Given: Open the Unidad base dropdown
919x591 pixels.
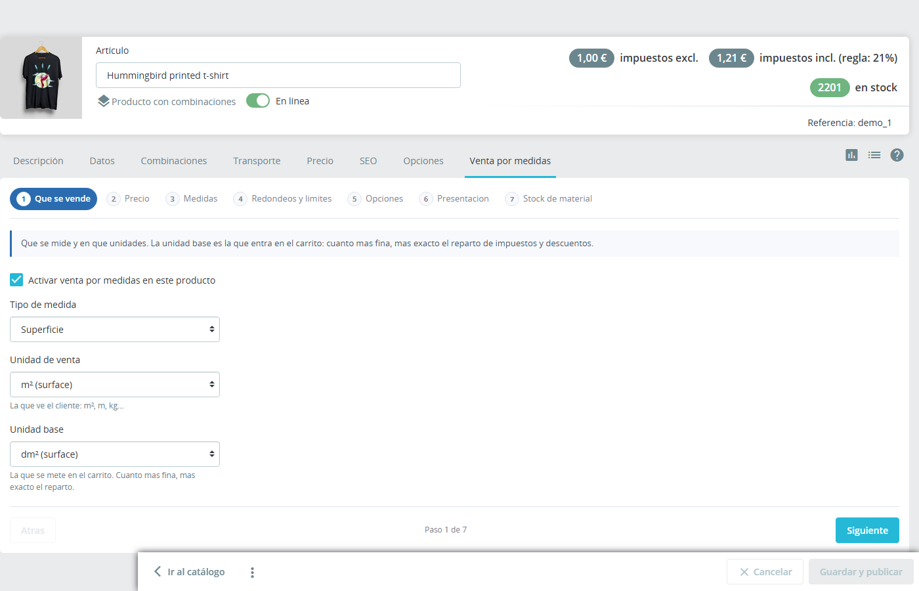Looking at the screenshot, I should [115, 454].
